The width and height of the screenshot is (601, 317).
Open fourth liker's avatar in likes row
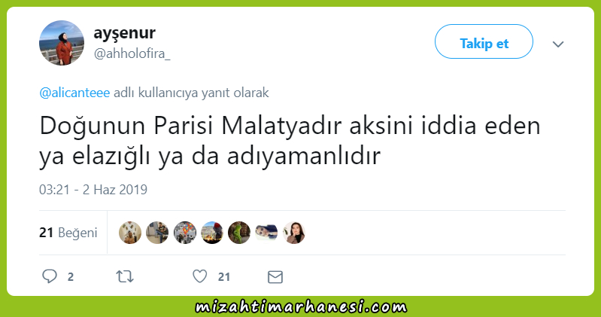(212, 233)
